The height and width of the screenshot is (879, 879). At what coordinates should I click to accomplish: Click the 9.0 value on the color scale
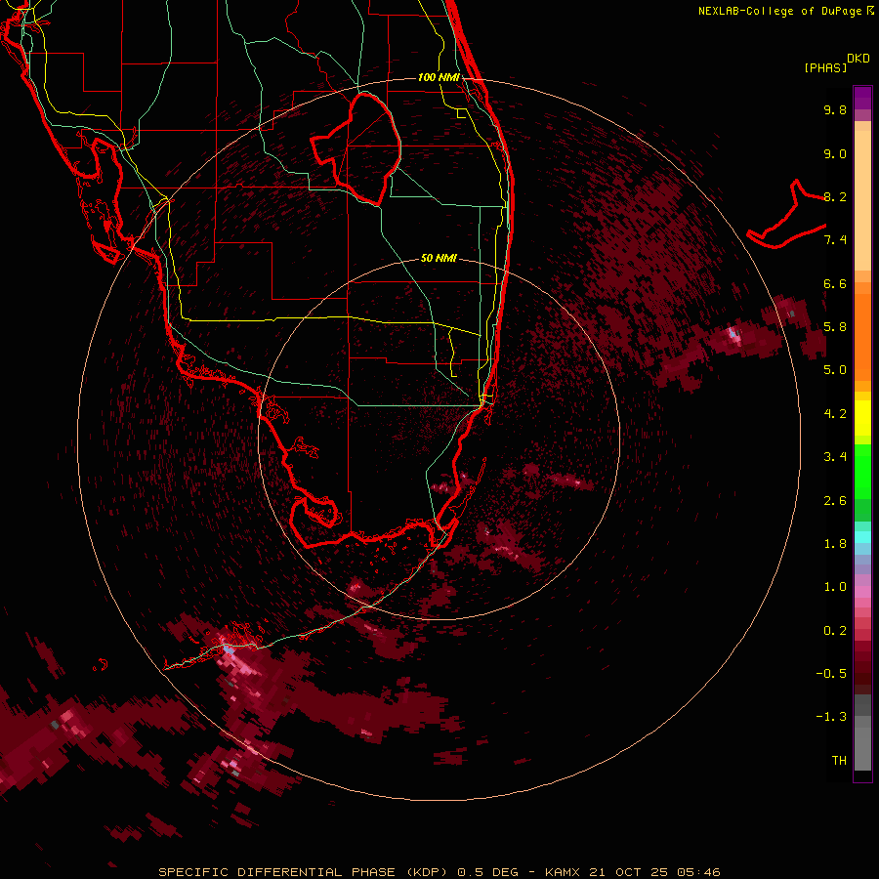tap(835, 153)
